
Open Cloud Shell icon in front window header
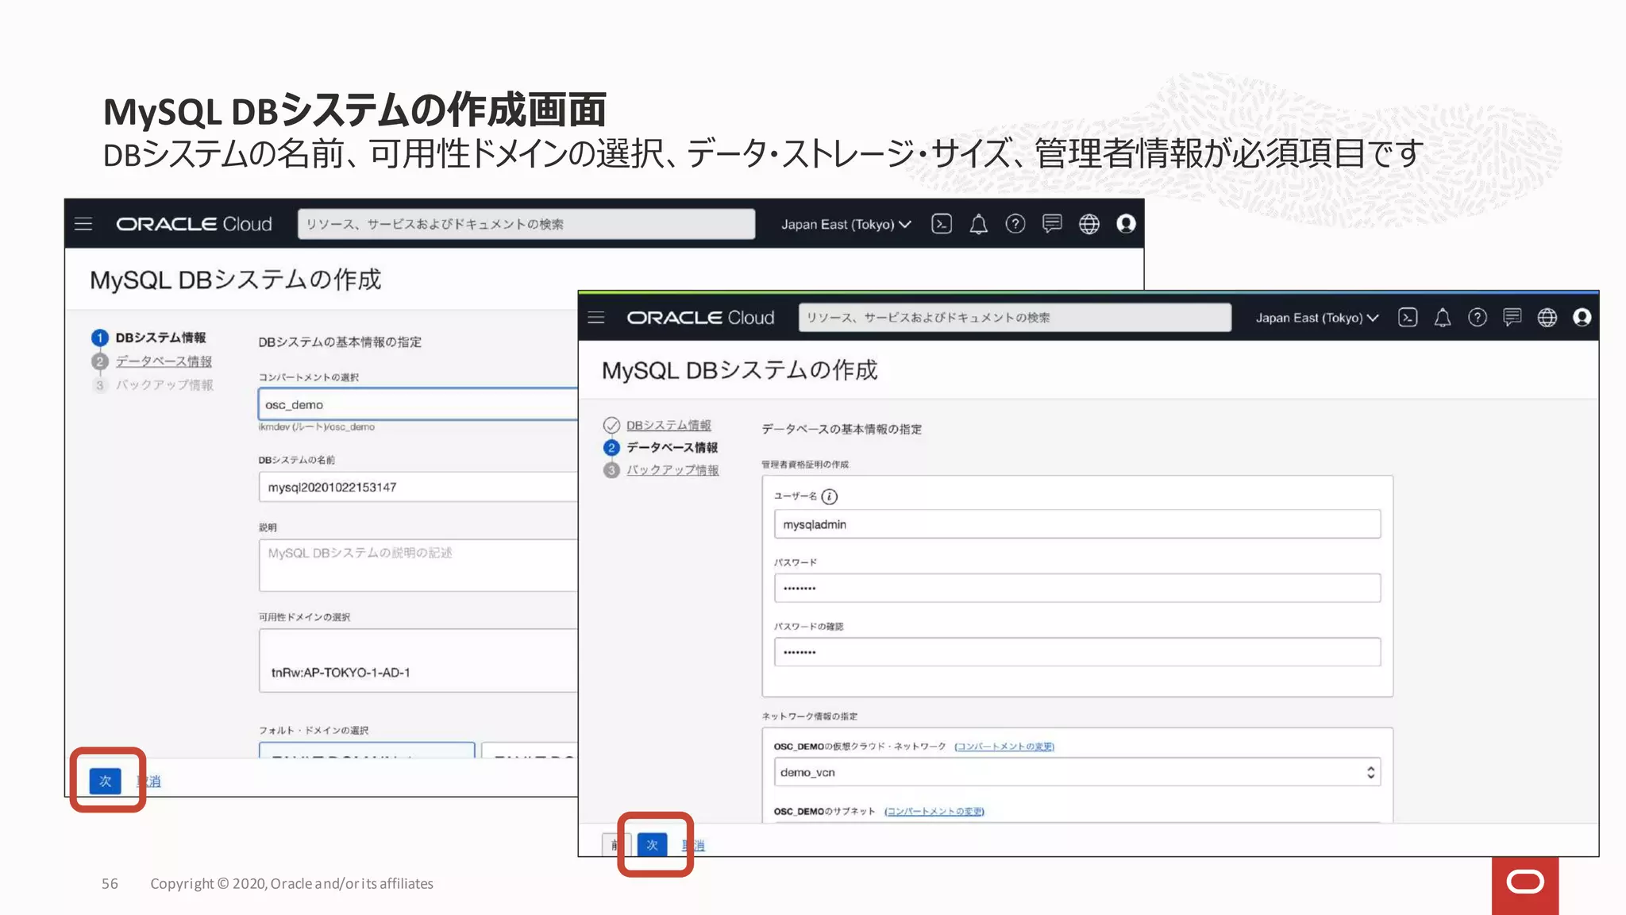point(1408,318)
